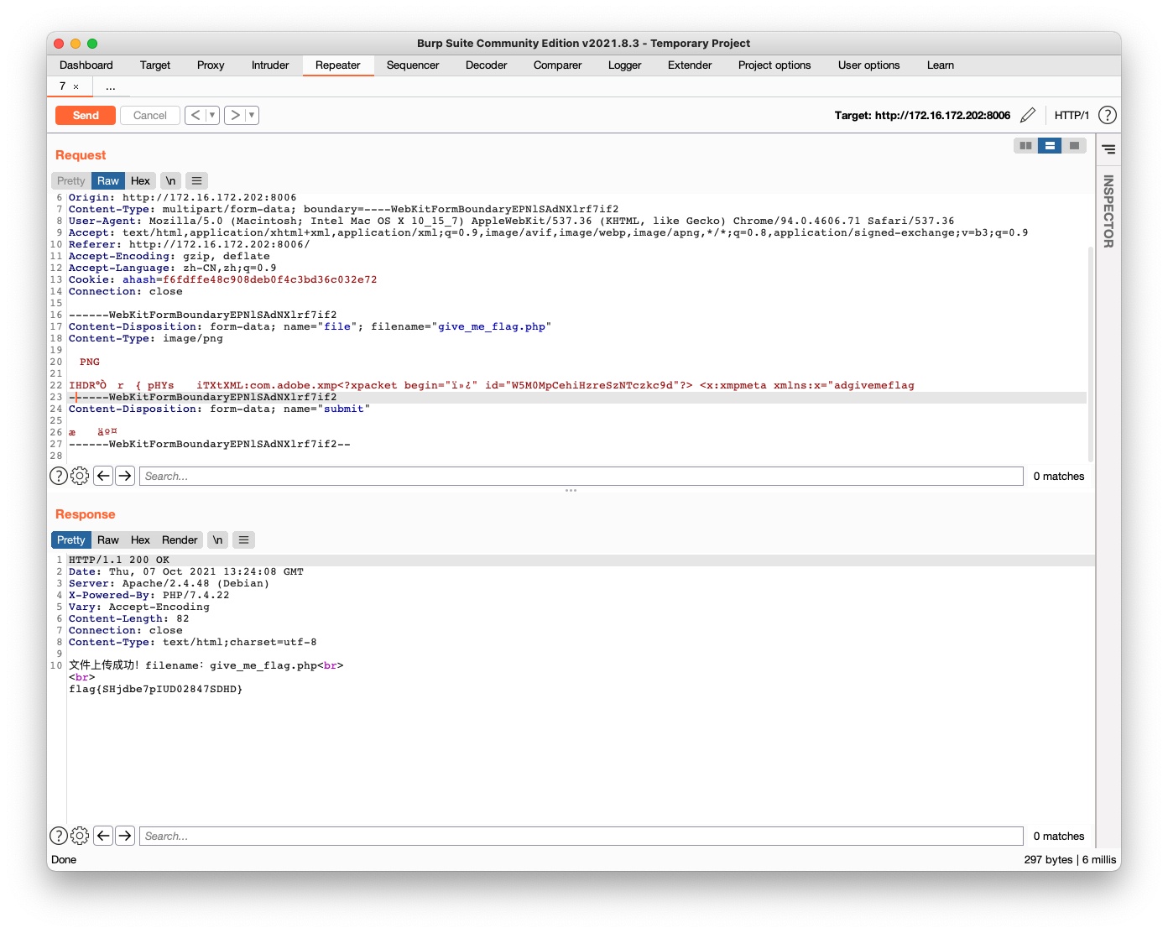This screenshot has height=933, width=1168.
Task: Go to next request in history
Action: (235, 115)
